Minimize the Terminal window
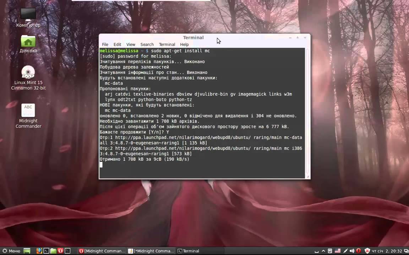The height and width of the screenshot is (255, 409). tap(290, 38)
